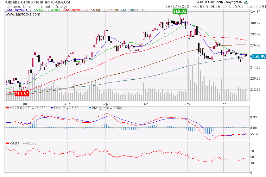Click the 'Oct' month label
This screenshot has width=266, height=177.
click(x=145, y=104)
